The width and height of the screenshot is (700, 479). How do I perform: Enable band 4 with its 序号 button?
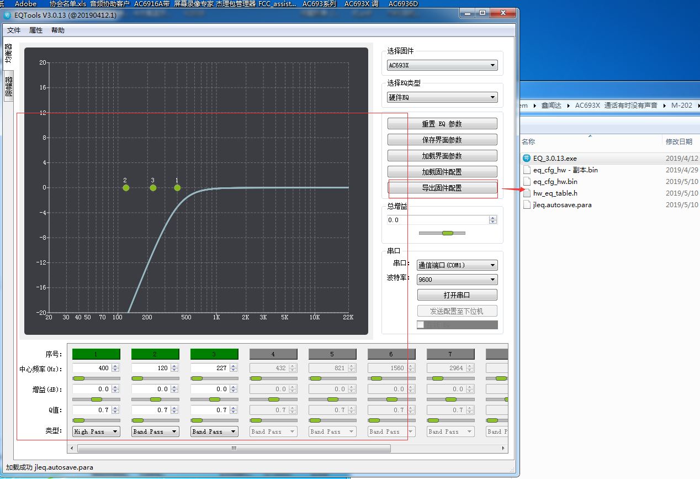click(273, 354)
